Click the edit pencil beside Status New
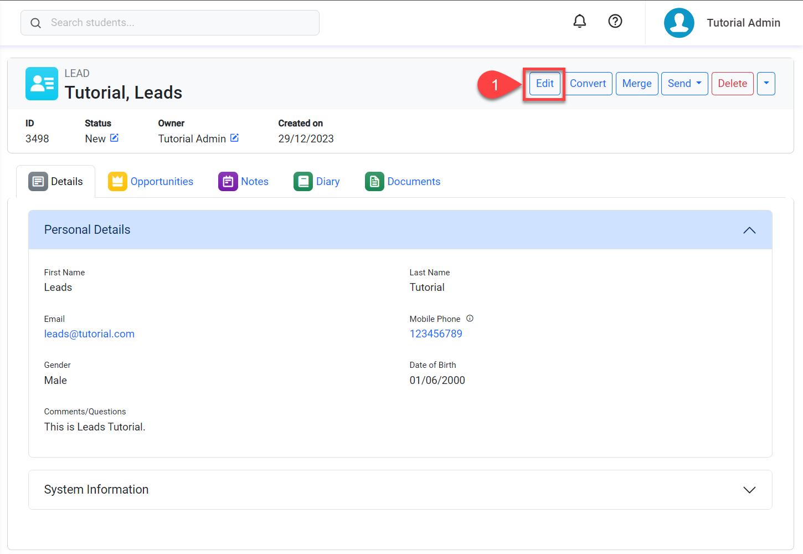Screen dimensions: 803x554 [x=114, y=138]
